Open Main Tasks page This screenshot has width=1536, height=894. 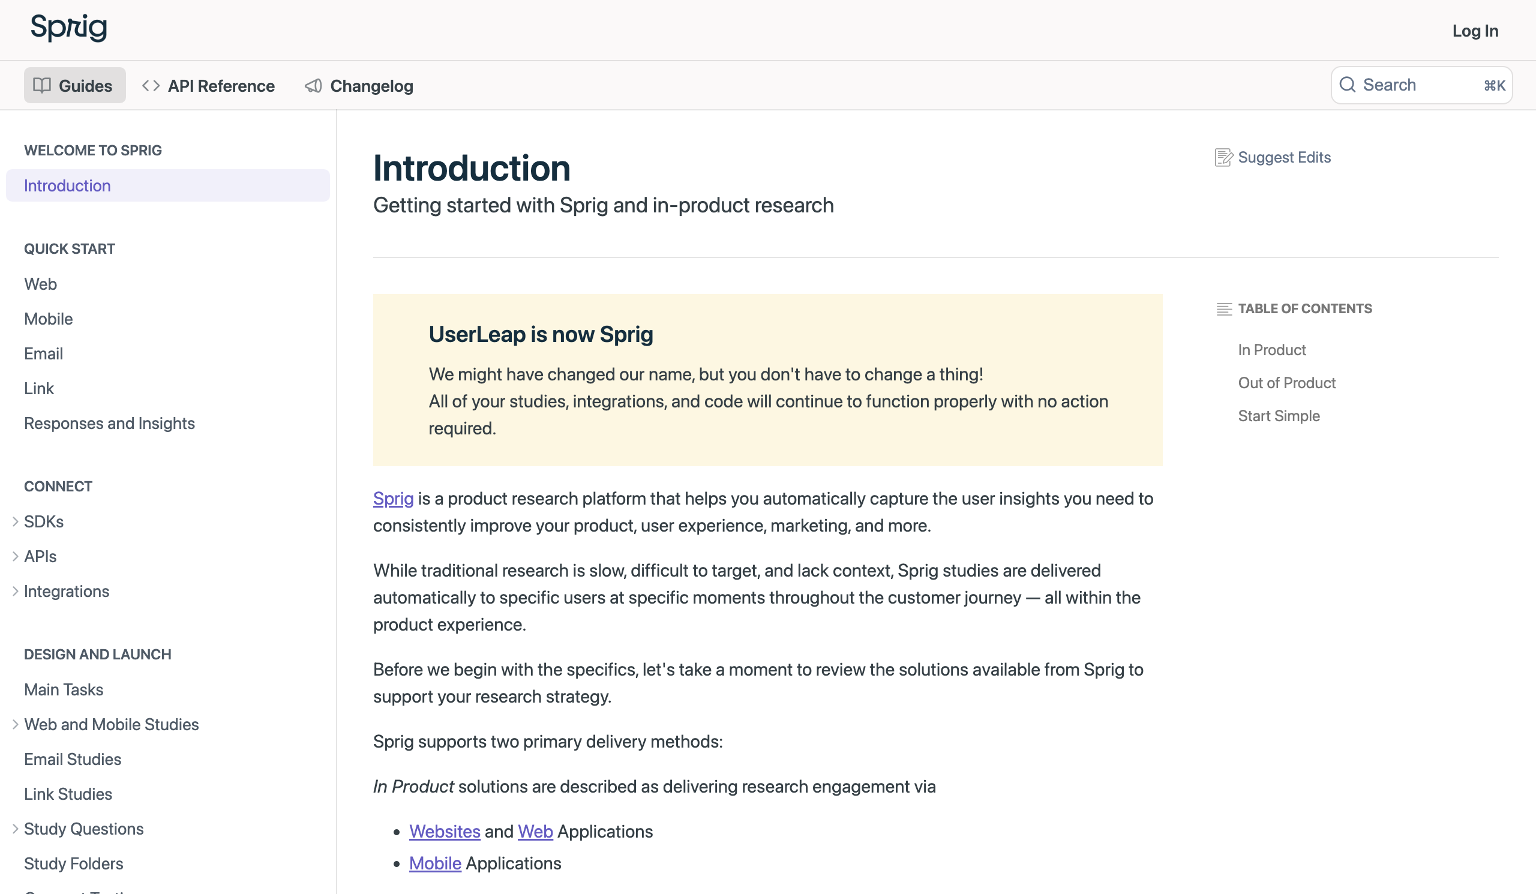point(64,689)
